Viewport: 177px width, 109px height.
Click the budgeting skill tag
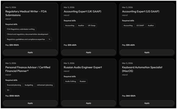tap(29, 85)
